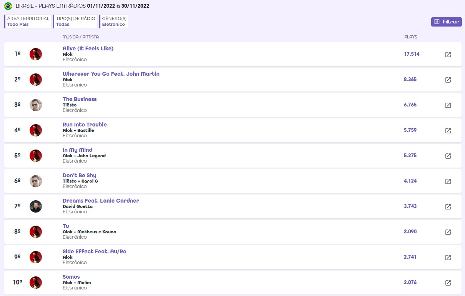
Task: Click the MÚSICA / ARTISTA column header
Action: (81, 37)
